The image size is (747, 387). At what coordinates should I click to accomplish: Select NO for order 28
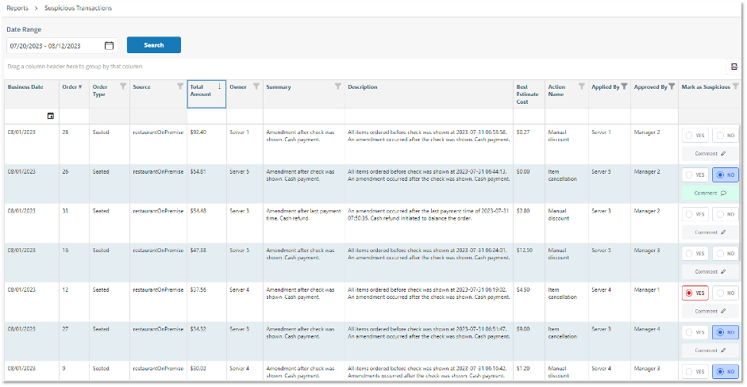[726, 136]
